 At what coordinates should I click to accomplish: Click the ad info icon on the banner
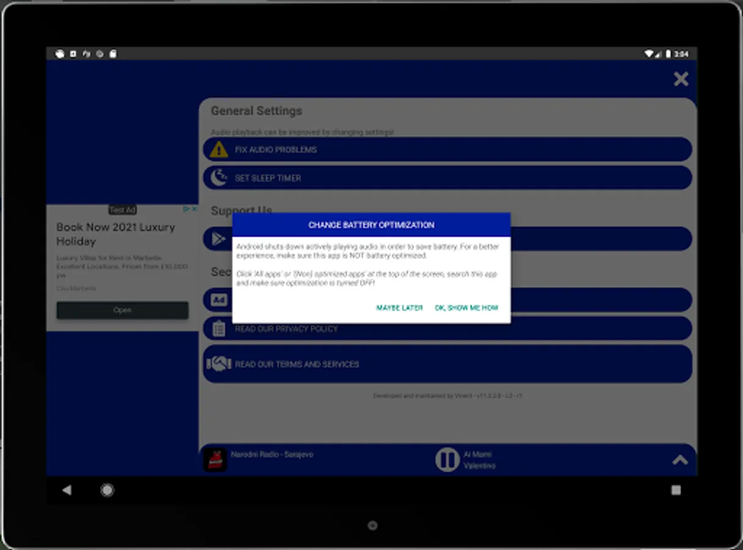[x=186, y=209]
